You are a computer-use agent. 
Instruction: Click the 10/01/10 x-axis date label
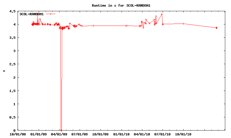[x=183, y=134]
